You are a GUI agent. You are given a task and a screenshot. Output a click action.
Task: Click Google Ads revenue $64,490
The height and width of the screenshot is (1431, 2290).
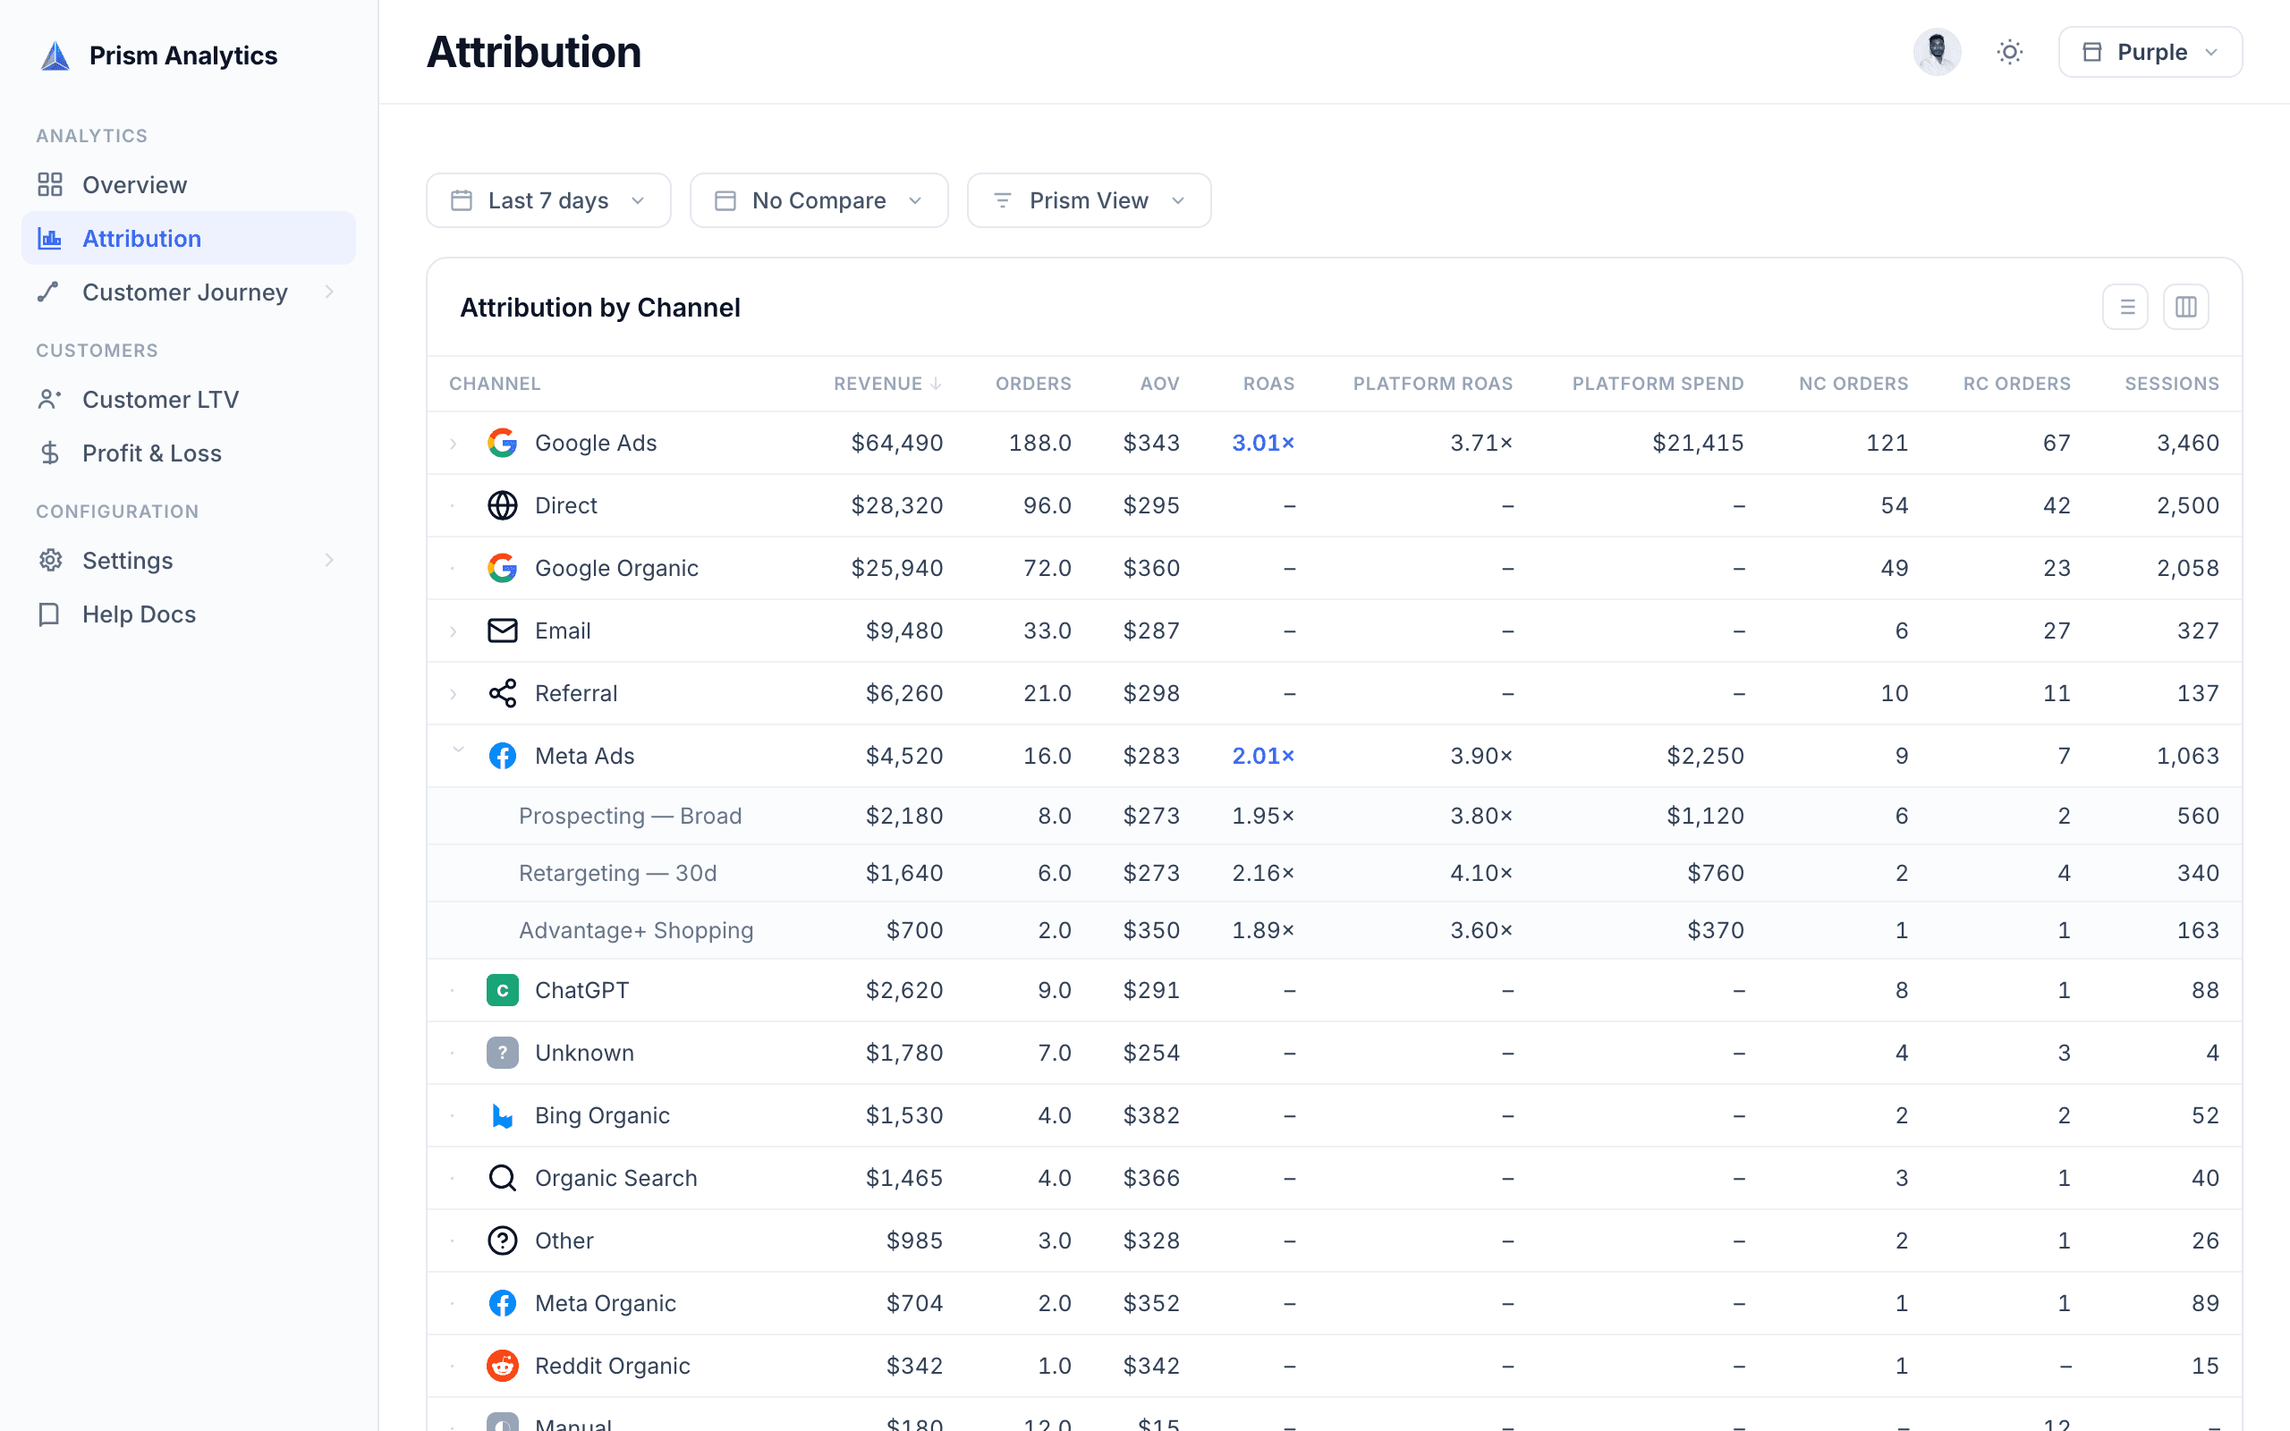pyautogui.click(x=897, y=443)
